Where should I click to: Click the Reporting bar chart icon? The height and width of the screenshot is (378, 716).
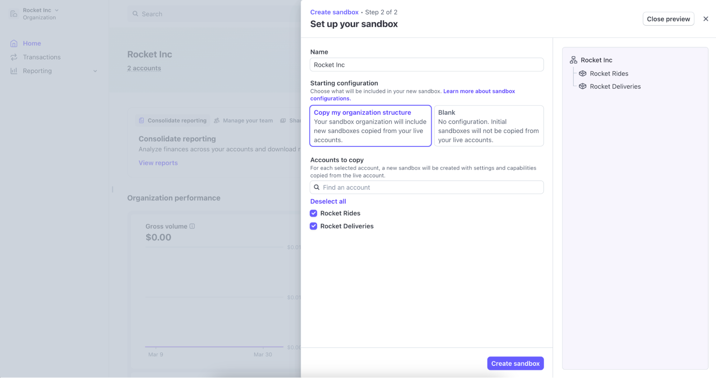point(14,71)
